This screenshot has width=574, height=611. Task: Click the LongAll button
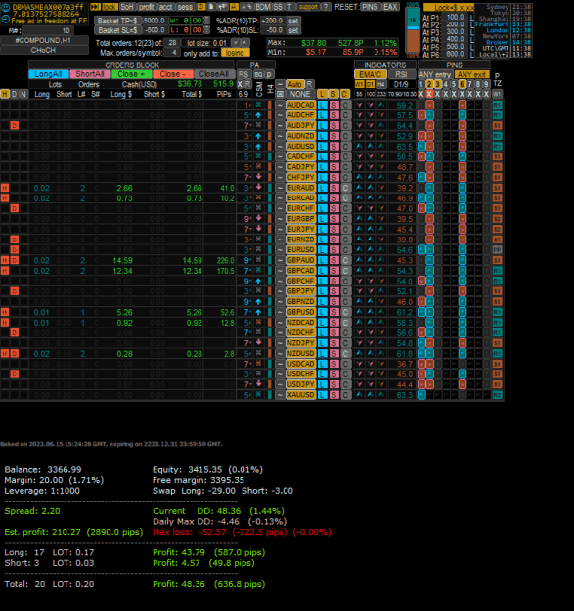coord(48,74)
